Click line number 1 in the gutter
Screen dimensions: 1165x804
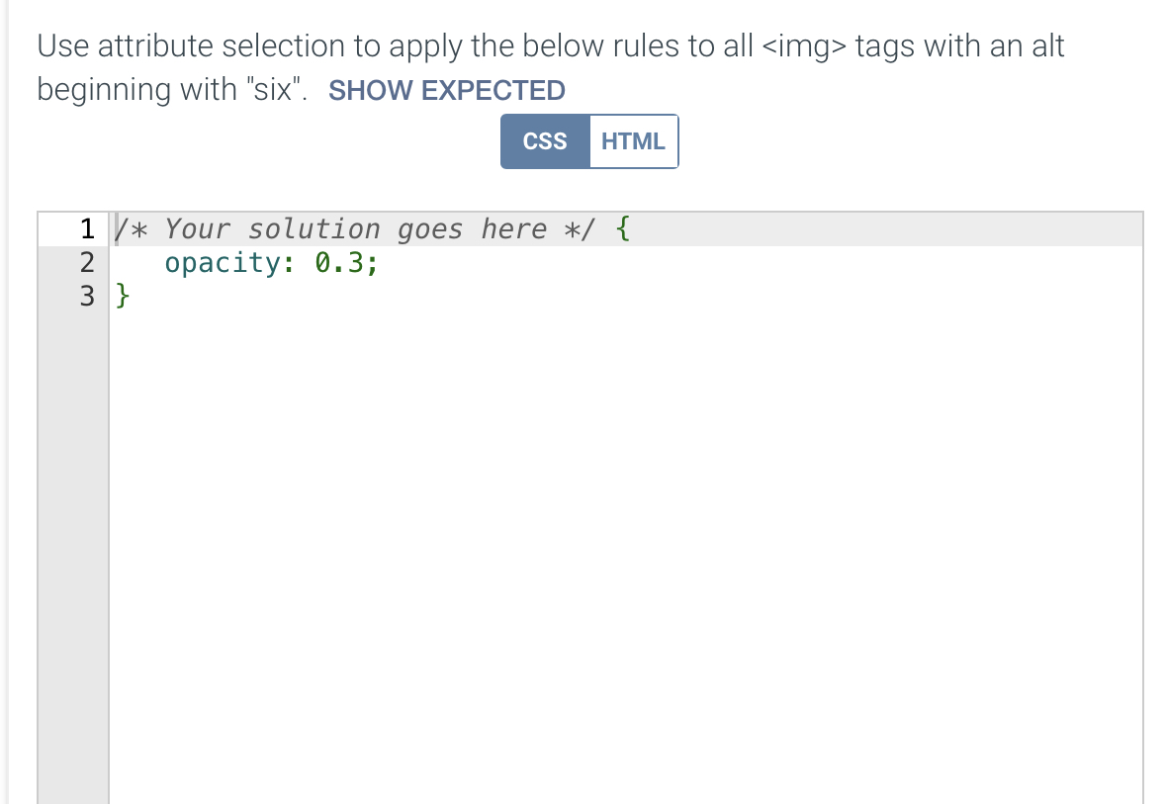(x=86, y=228)
